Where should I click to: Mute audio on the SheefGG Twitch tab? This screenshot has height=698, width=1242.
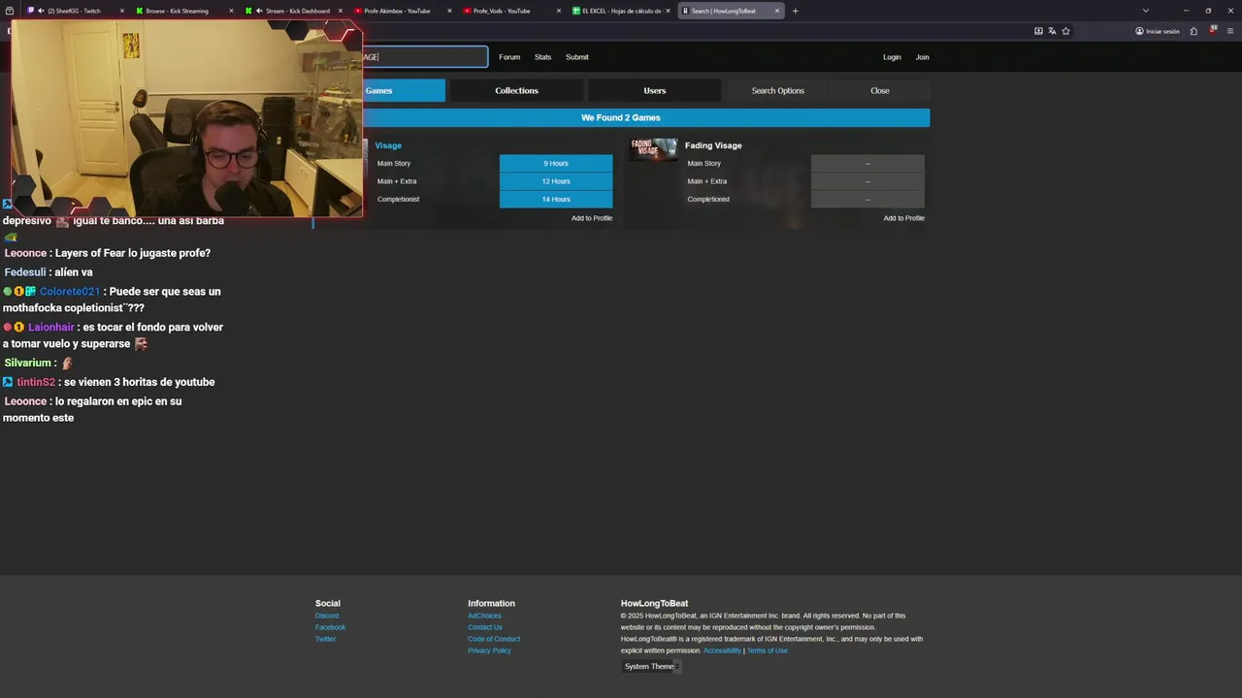[x=41, y=11]
